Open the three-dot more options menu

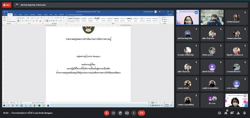coord(133,113)
